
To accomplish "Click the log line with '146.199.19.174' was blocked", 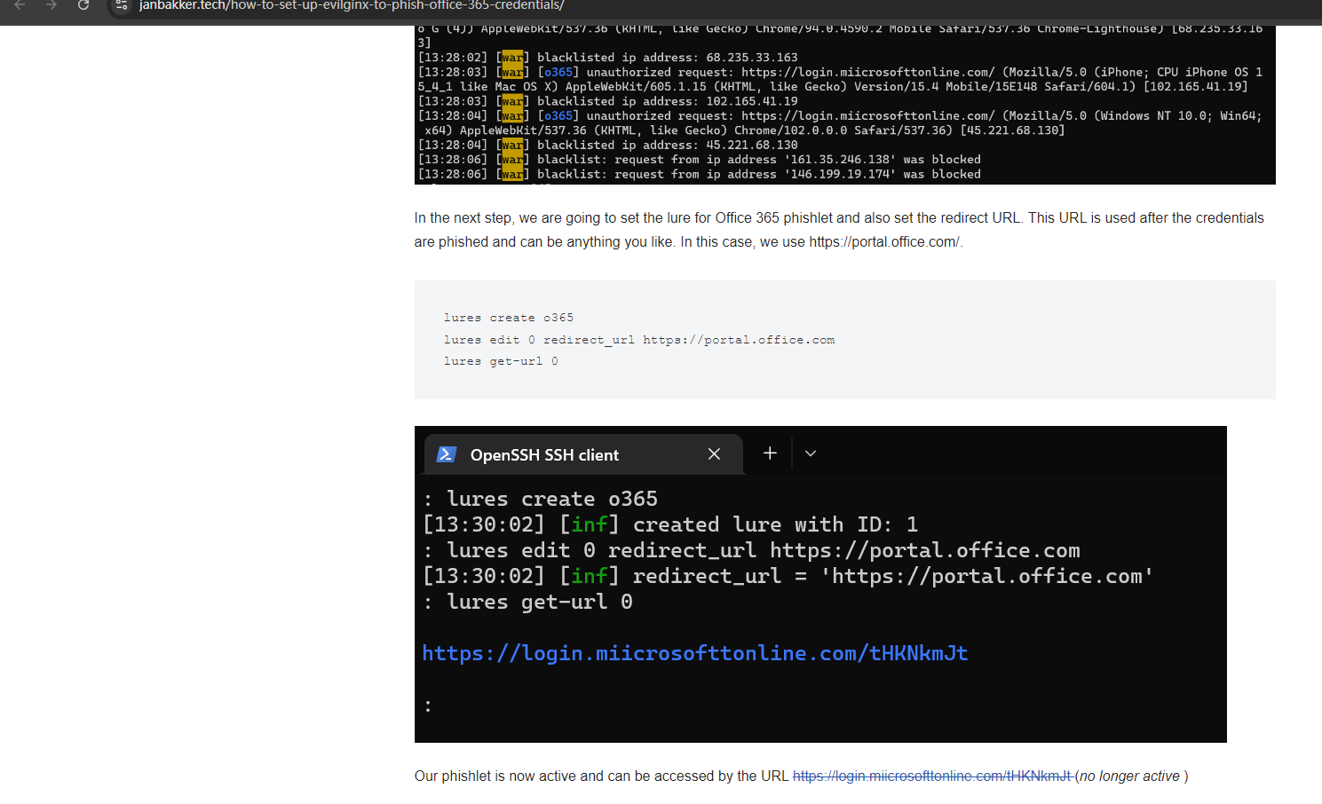I will click(700, 174).
